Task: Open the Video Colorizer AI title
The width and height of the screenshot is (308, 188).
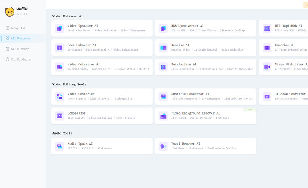Action: 84,65
